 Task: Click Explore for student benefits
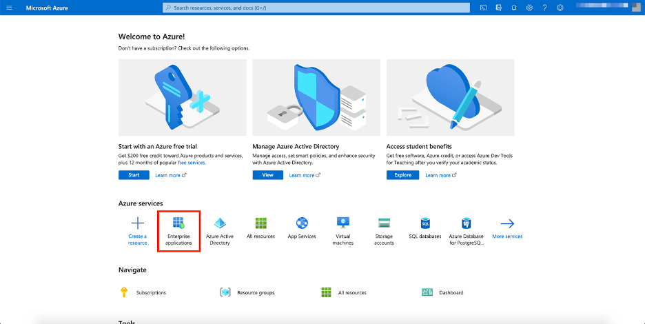click(402, 175)
